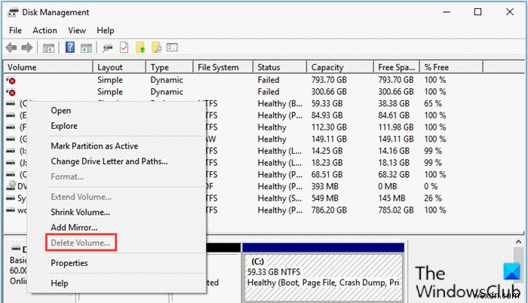Viewport: 528px width, 303px height.
Task: Click the 145 MB free space cell
Action: [391, 198]
